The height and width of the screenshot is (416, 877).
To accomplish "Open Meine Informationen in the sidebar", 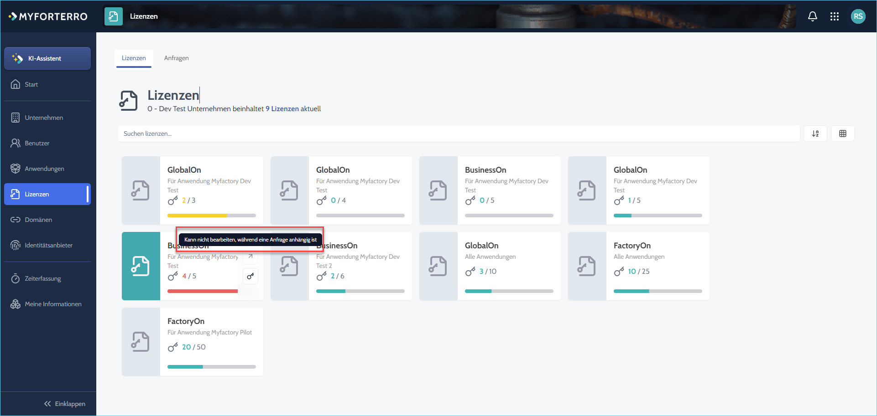I will click(x=47, y=304).
